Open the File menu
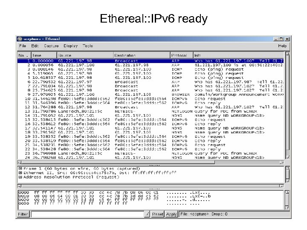 (x=23, y=46)
